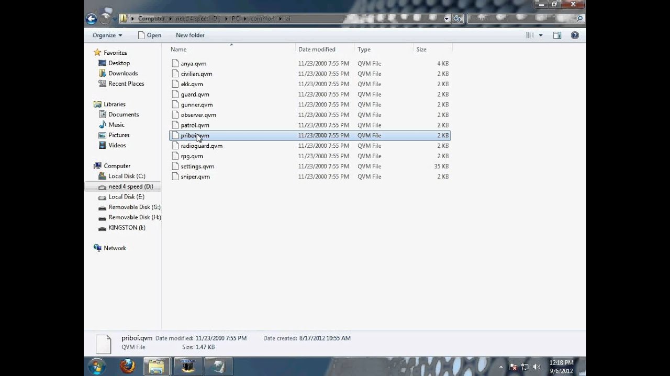This screenshot has height=376, width=670.
Task: Click the Favorites star icon
Action: click(97, 53)
